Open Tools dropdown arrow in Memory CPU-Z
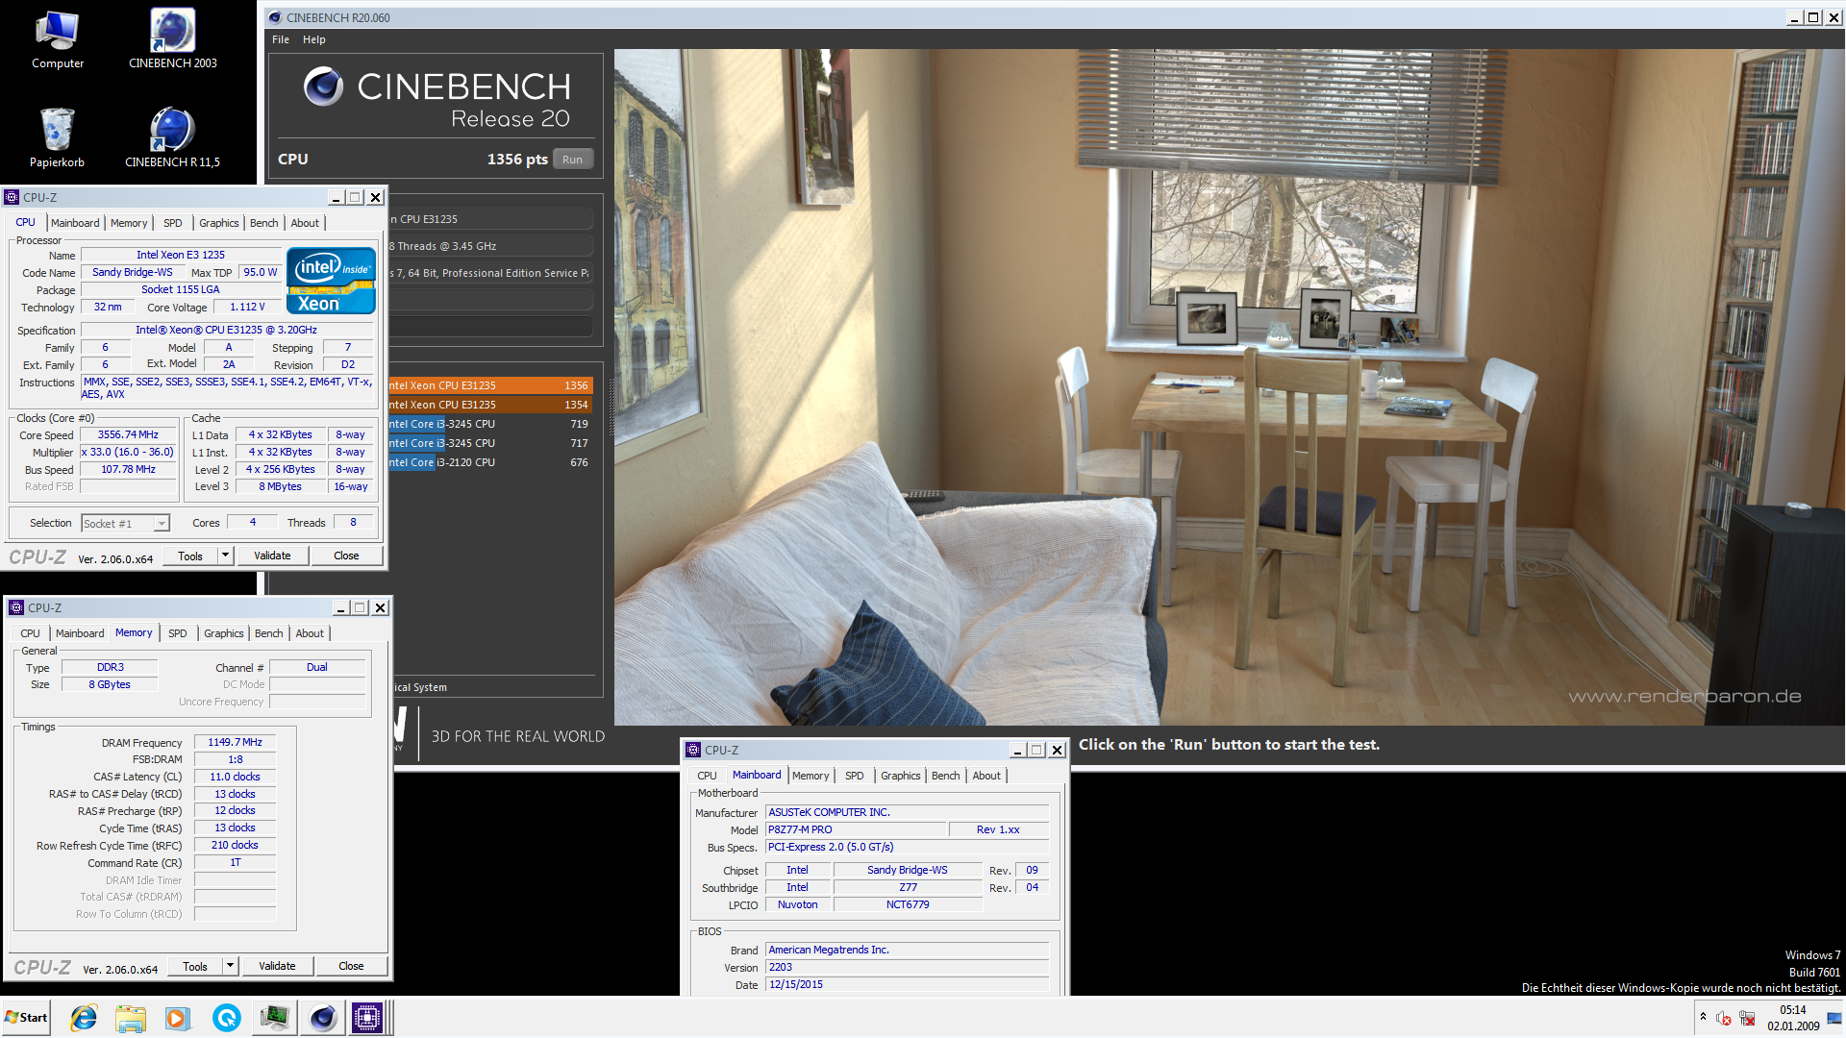Screen dimensions: 1846x1038 pos(230,966)
